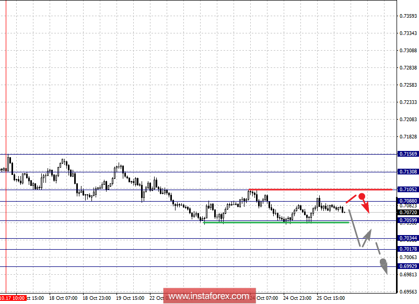Select the 0.71052 price level label

408,189
